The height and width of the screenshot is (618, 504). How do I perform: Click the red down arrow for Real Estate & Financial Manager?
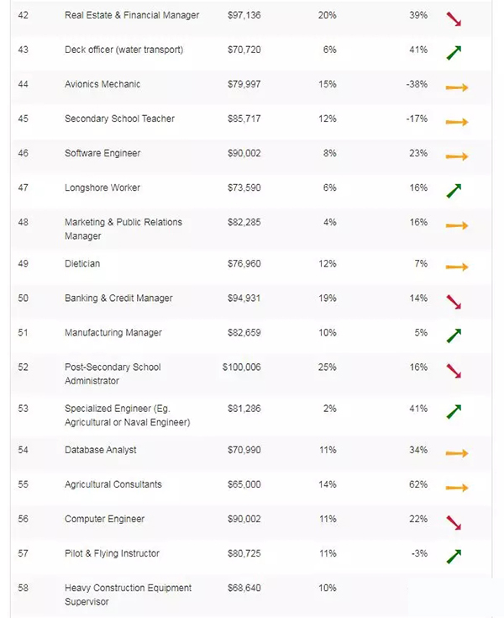pyautogui.click(x=454, y=18)
